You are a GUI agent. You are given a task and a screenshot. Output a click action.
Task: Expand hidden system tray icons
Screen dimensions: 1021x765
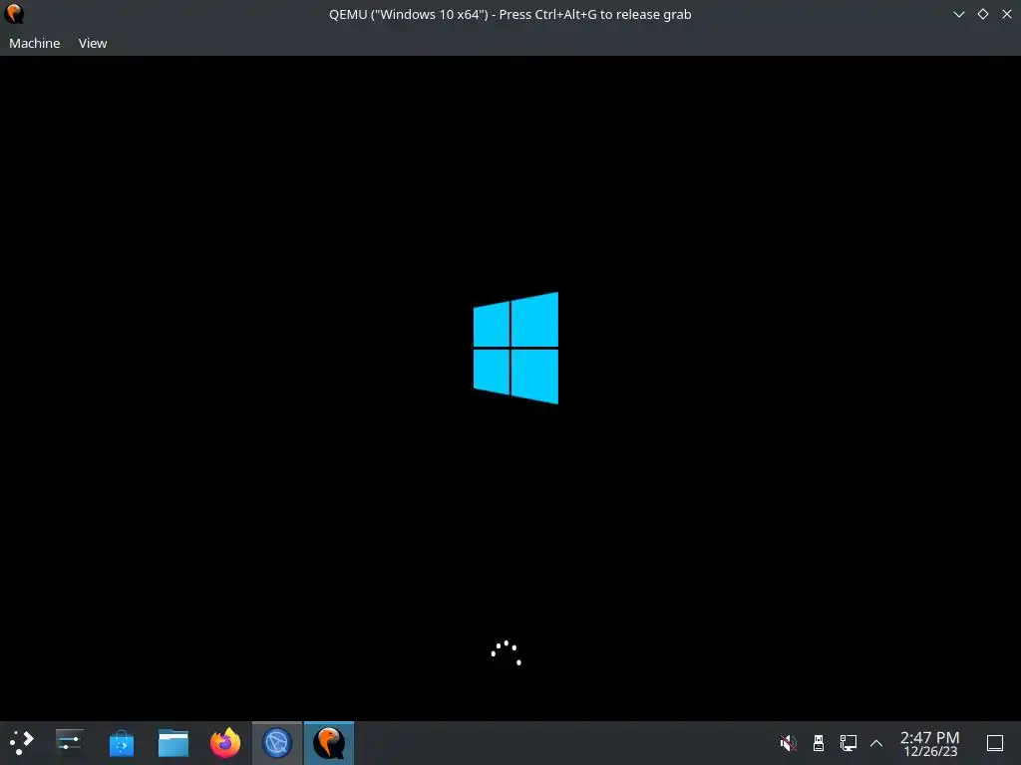876,743
